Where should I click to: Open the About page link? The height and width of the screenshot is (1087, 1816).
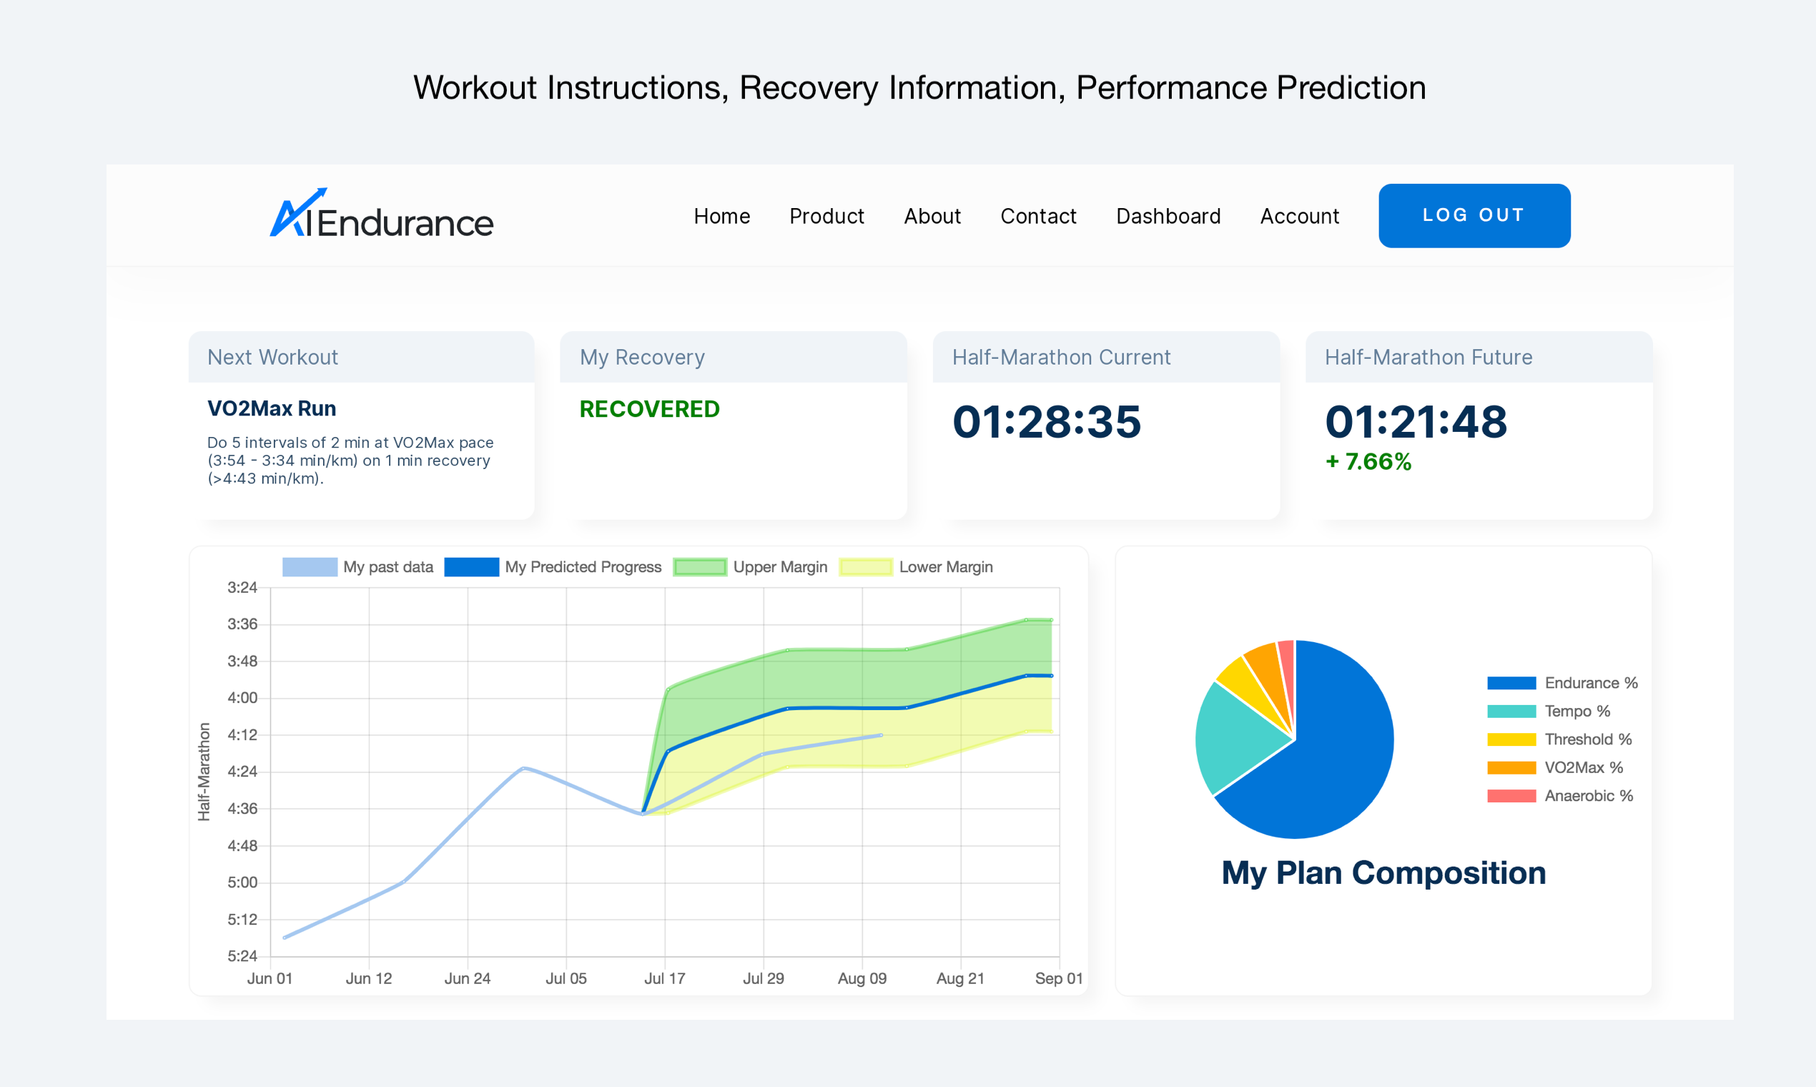932,216
